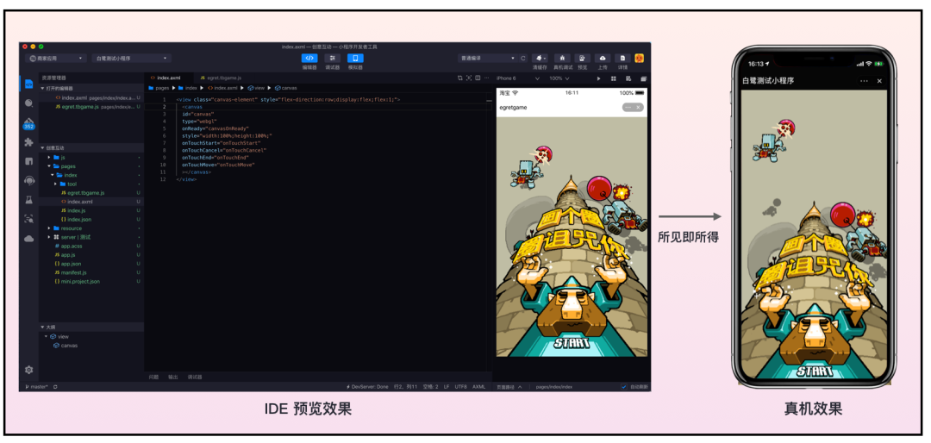
Task: Click code line 3 id="canvas"
Action: (197, 114)
